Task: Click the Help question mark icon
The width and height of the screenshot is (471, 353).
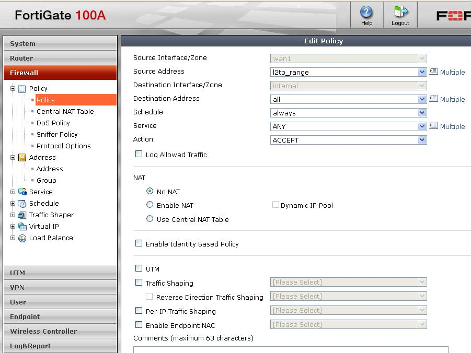Action: [366, 12]
